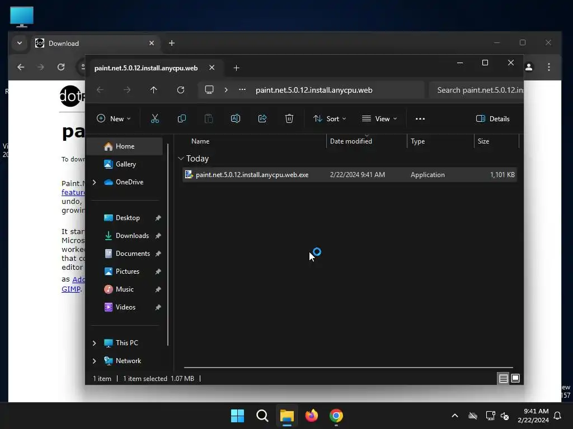The height and width of the screenshot is (429, 573).
Task: Click the taskbar clock showing 9:41 AM
Action: tap(533, 416)
